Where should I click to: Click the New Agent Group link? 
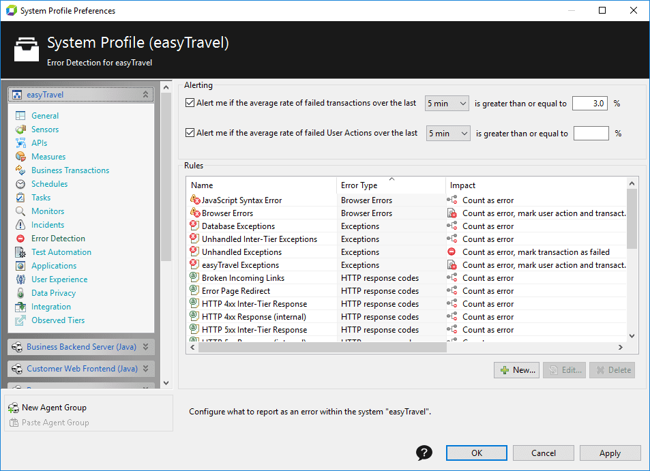pyautogui.click(x=54, y=408)
